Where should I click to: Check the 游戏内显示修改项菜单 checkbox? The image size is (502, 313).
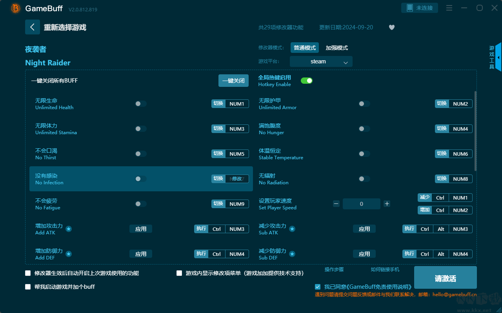pos(179,273)
